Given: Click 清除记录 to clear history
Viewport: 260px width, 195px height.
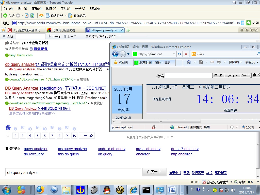Looking at the screenshot, I should click(77, 15).
